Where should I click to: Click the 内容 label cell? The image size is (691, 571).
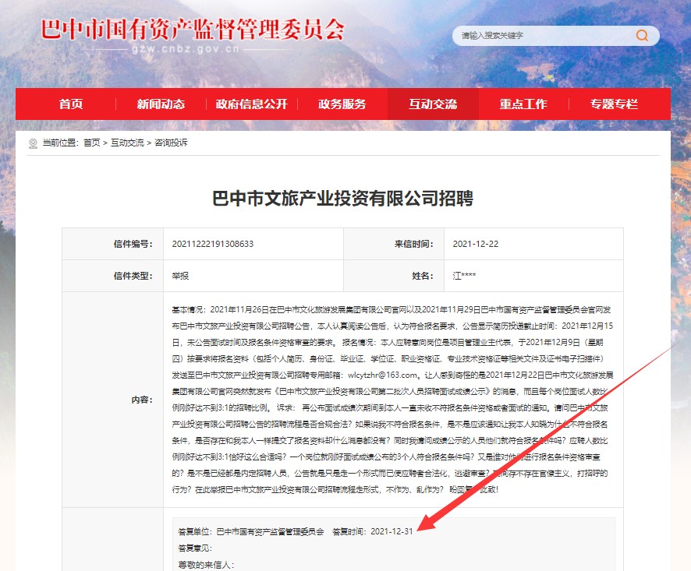pos(113,400)
